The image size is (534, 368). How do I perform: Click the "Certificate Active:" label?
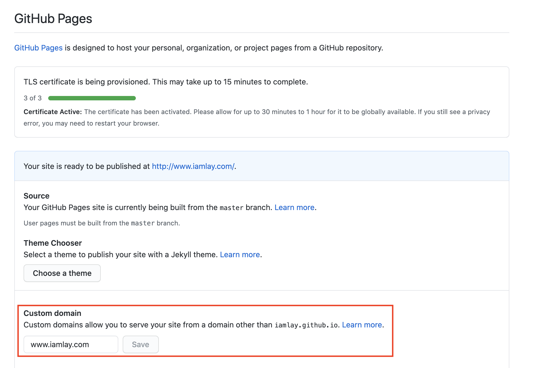point(53,112)
